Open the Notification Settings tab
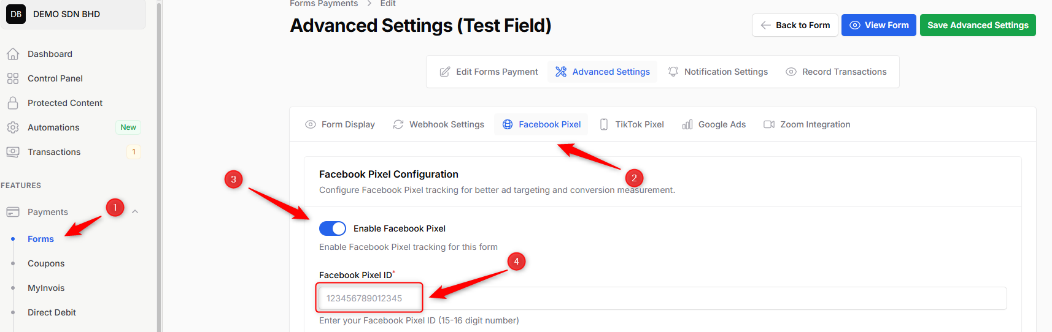The width and height of the screenshot is (1052, 332). pyautogui.click(x=718, y=72)
